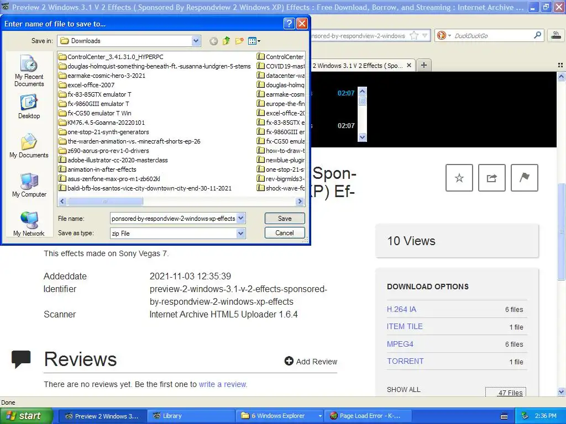Click the share icon button on the page
This screenshot has height=424, width=566.
click(491, 178)
